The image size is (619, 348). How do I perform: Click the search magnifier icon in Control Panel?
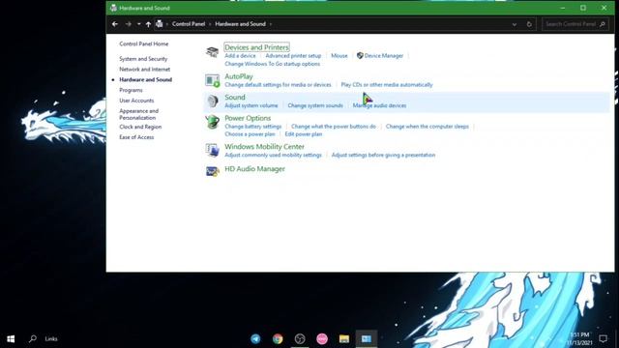(x=603, y=24)
